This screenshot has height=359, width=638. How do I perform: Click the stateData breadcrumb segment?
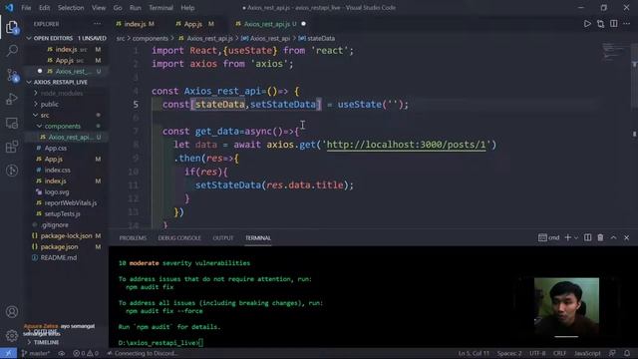tap(317, 38)
